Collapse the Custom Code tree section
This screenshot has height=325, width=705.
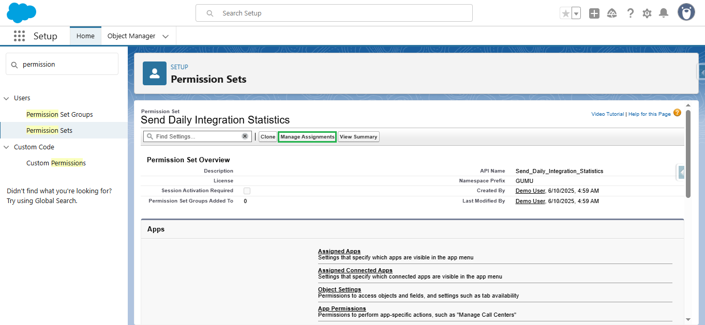click(x=6, y=147)
